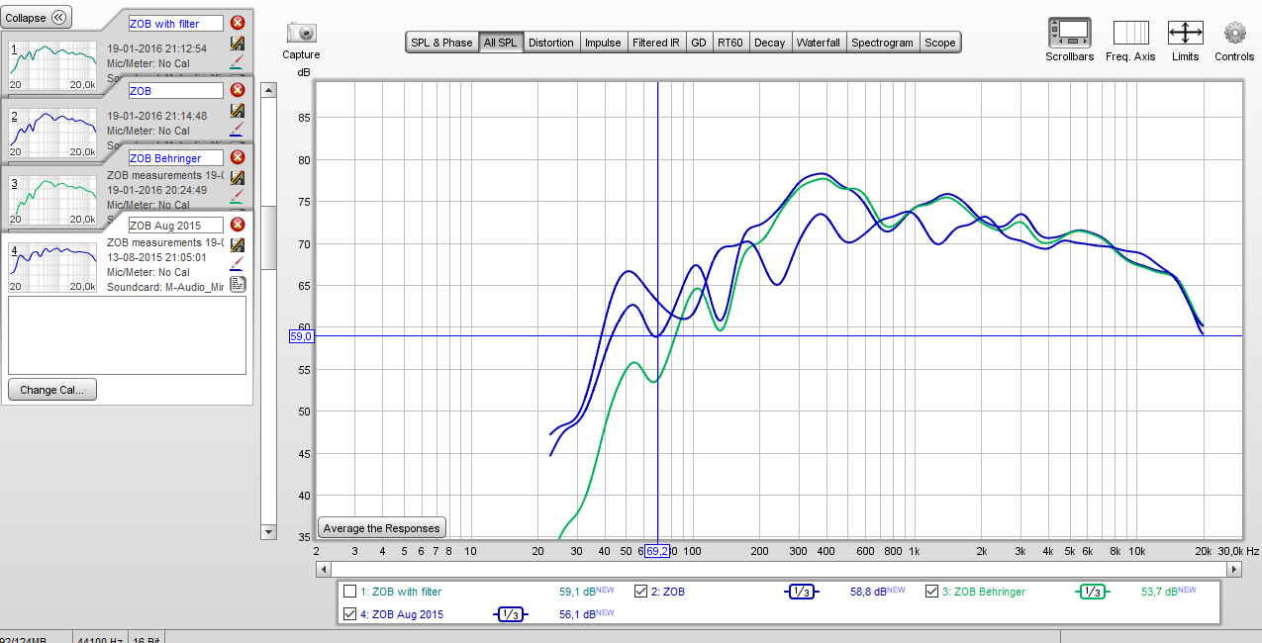Screen dimensions: 1262x643
Task: Open the graph Limits icon
Action: tap(1185, 33)
